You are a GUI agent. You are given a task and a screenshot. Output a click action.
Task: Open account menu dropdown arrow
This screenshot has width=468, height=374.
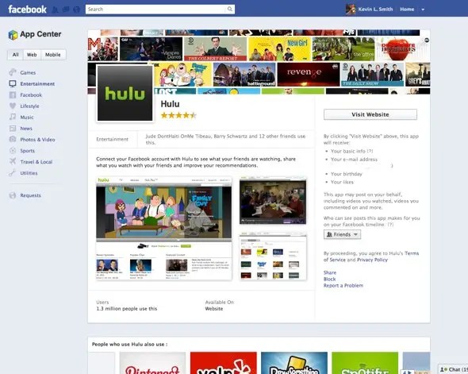tap(423, 10)
